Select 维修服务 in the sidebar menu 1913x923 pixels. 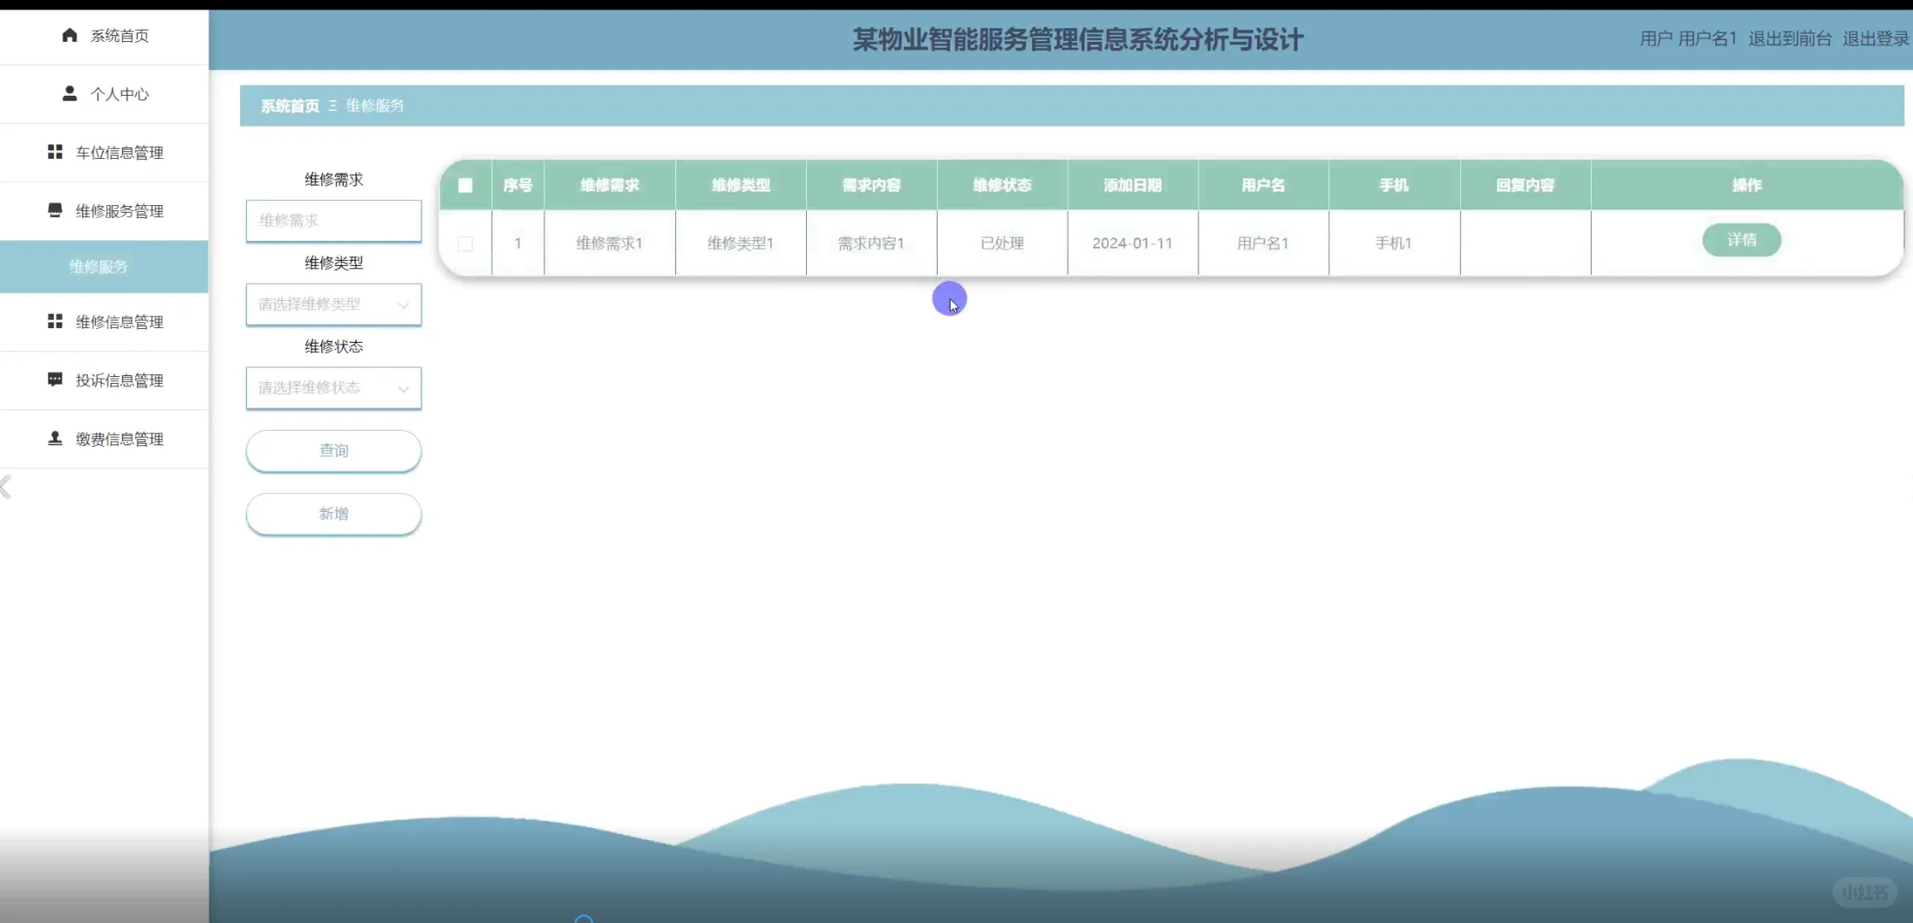point(98,266)
